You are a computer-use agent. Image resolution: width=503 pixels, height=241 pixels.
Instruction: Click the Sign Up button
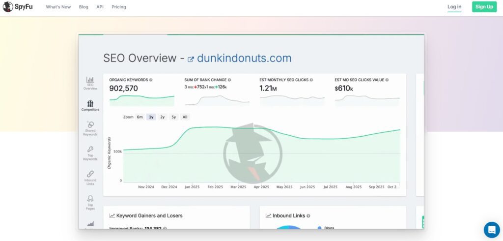(484, 7)
